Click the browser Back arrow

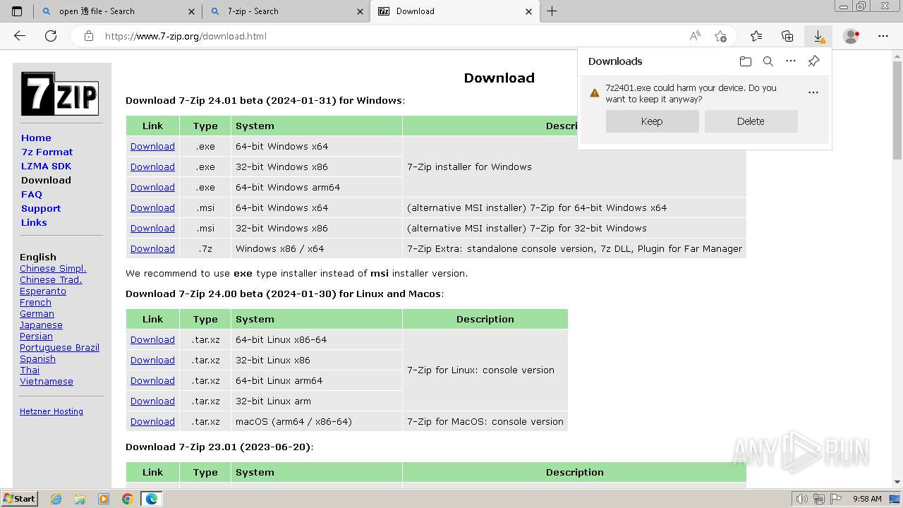pyautogui.click(x=20, y=36)
